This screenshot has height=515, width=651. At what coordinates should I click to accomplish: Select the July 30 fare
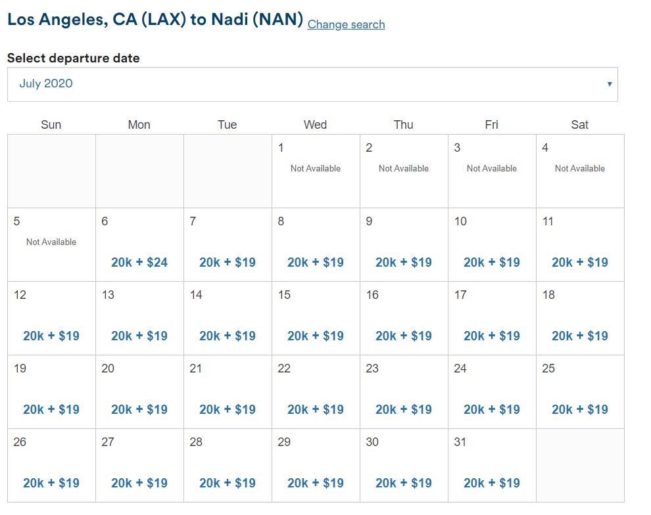(x=404, y=483)
